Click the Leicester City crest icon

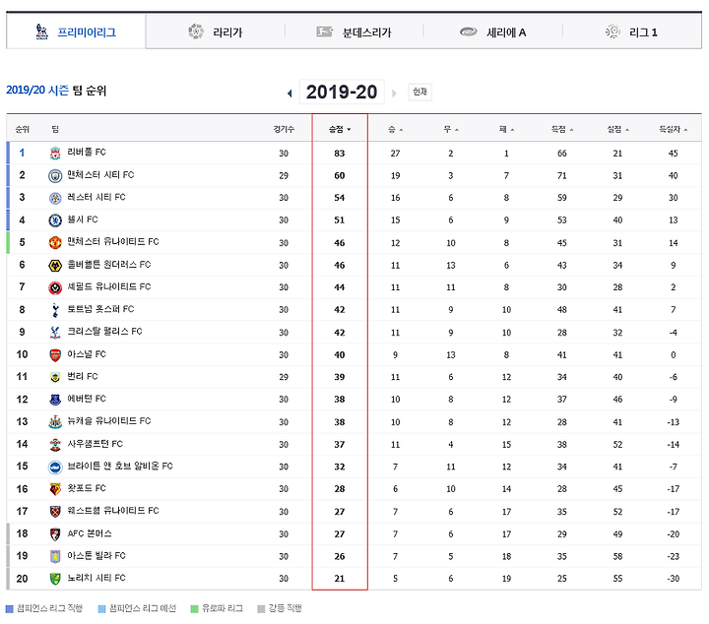coord(55,198)
